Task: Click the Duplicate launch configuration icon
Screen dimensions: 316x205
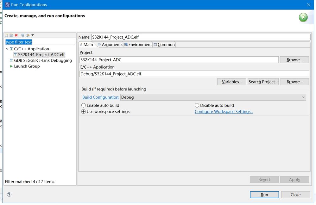Action: [x=11, y=35]
